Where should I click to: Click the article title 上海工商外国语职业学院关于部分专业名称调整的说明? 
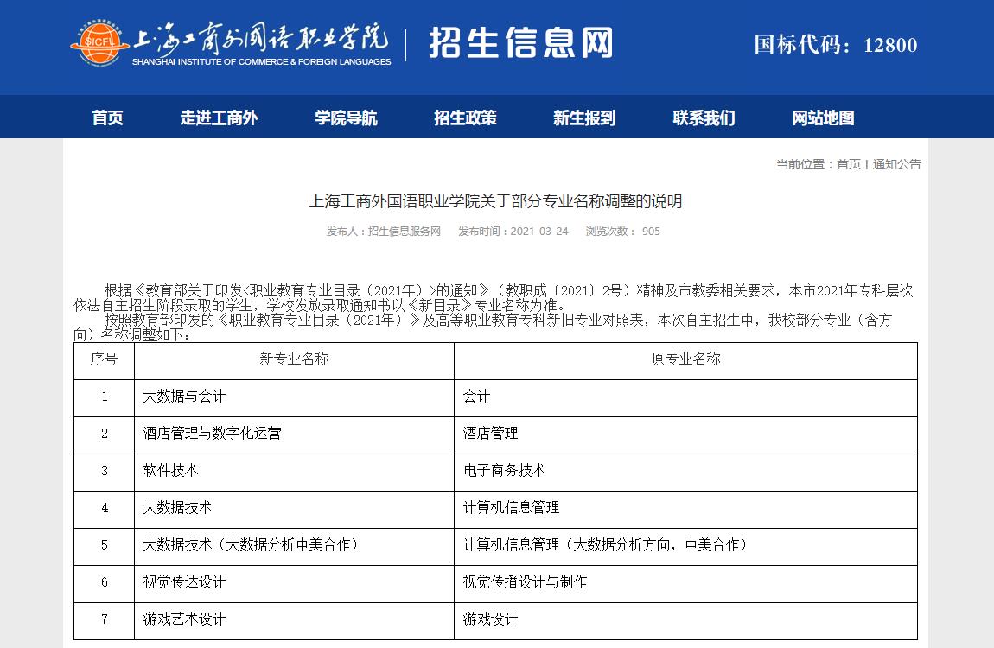click(x=496, y=201)
